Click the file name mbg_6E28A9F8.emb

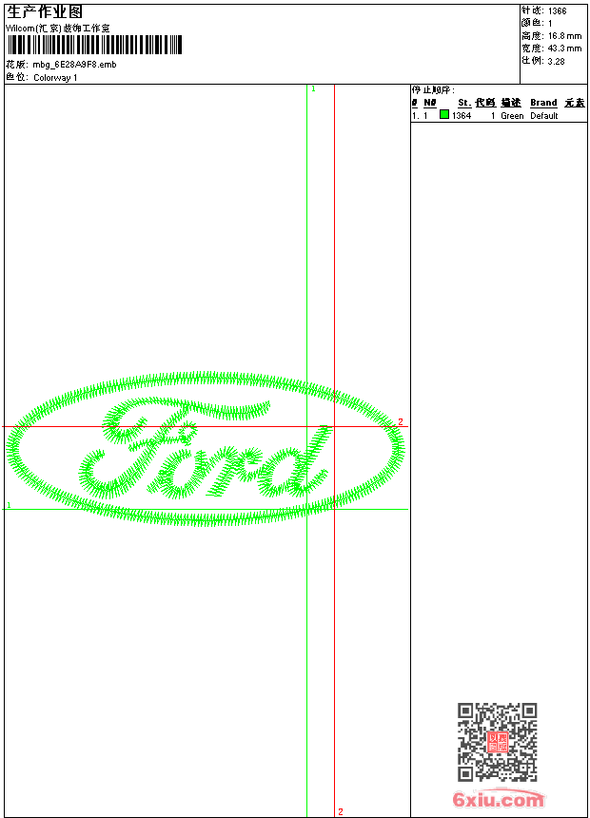[74, 65]
